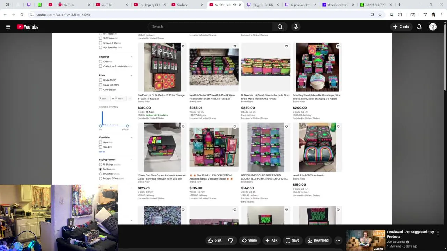Viewport: 447px width, 251px height.
Task: Check the Kids filter under Shop For
Action: [x=101, y=62]
